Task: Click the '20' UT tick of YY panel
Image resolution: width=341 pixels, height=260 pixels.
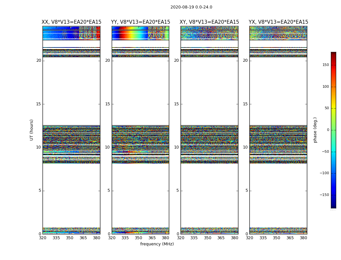Action: click(x=107, y=60)
